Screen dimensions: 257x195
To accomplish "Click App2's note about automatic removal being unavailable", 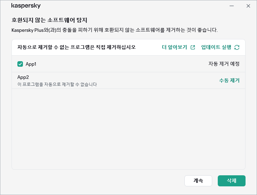I will (57, 84).
